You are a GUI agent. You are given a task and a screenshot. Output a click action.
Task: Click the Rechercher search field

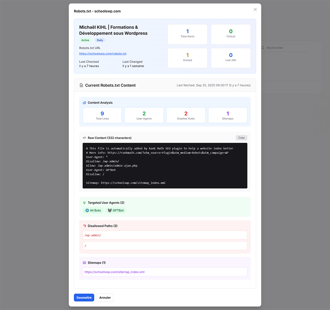[286, 48]
